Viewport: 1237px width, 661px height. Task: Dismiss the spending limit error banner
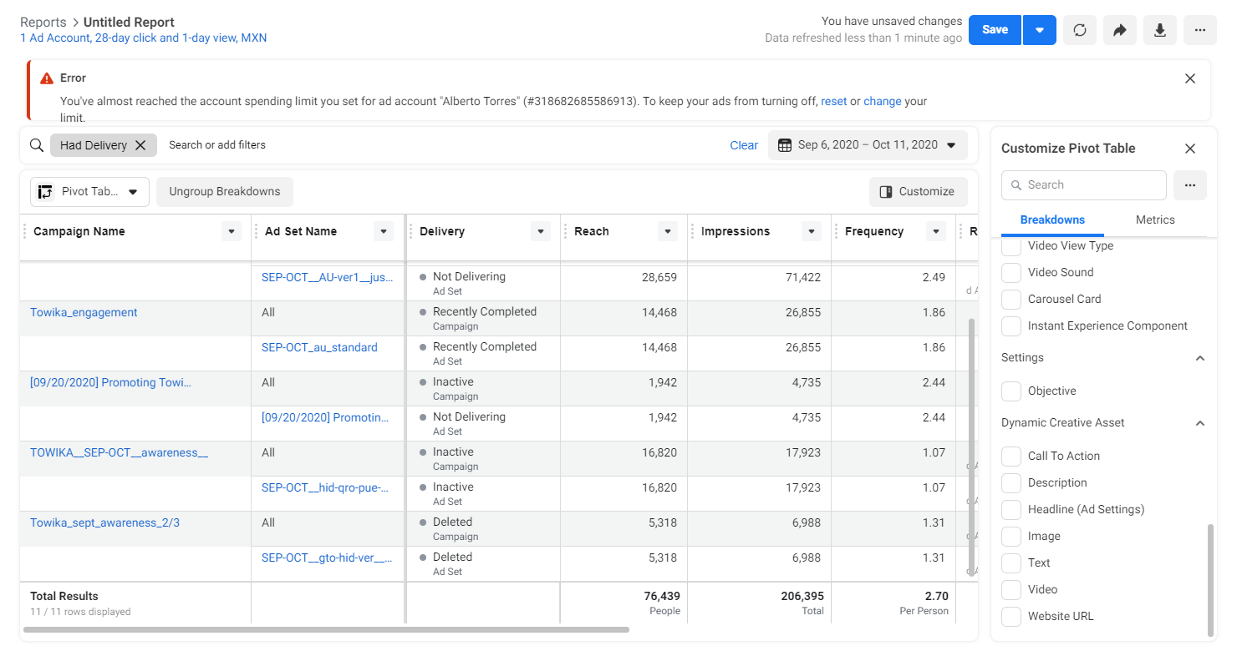pyautogui.click(x=1190, y=78)
